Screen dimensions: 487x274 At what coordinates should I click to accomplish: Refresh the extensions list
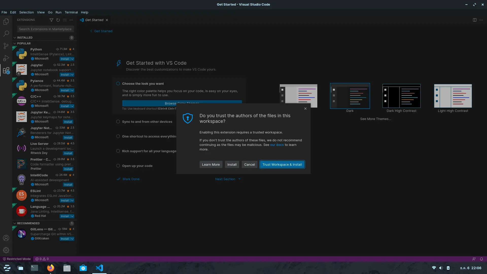[x=58, y=20]
